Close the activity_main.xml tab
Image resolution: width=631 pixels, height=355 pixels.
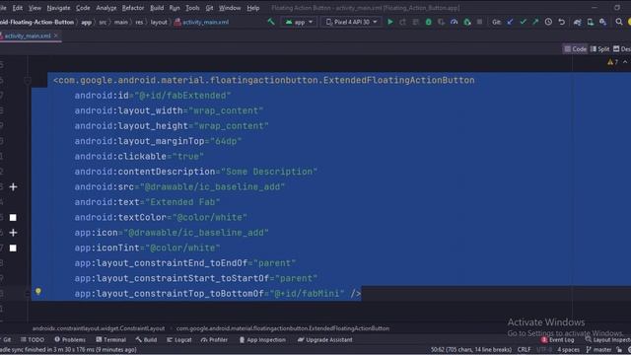coord(56,35)
